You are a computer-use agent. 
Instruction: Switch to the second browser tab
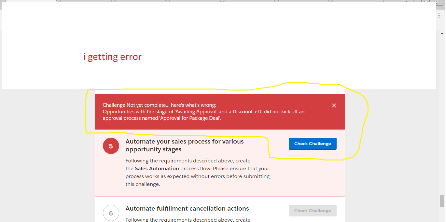(86, 1)
